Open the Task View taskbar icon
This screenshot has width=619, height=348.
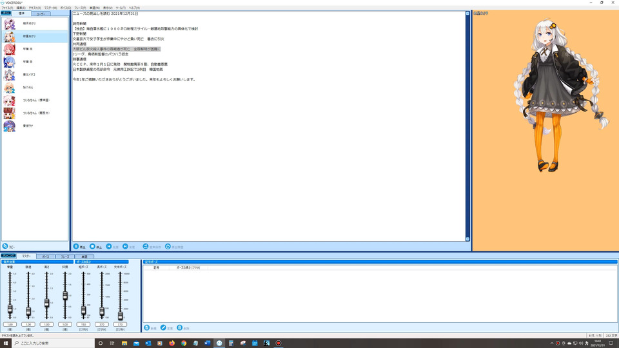click(112, 343)
